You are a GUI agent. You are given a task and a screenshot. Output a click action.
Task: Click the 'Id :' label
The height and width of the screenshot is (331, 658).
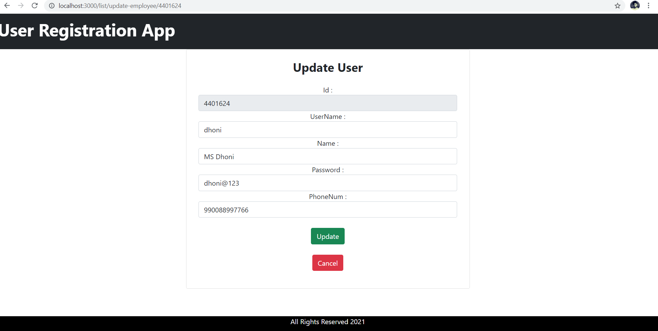pyautogui.click(x=327, y=90)
